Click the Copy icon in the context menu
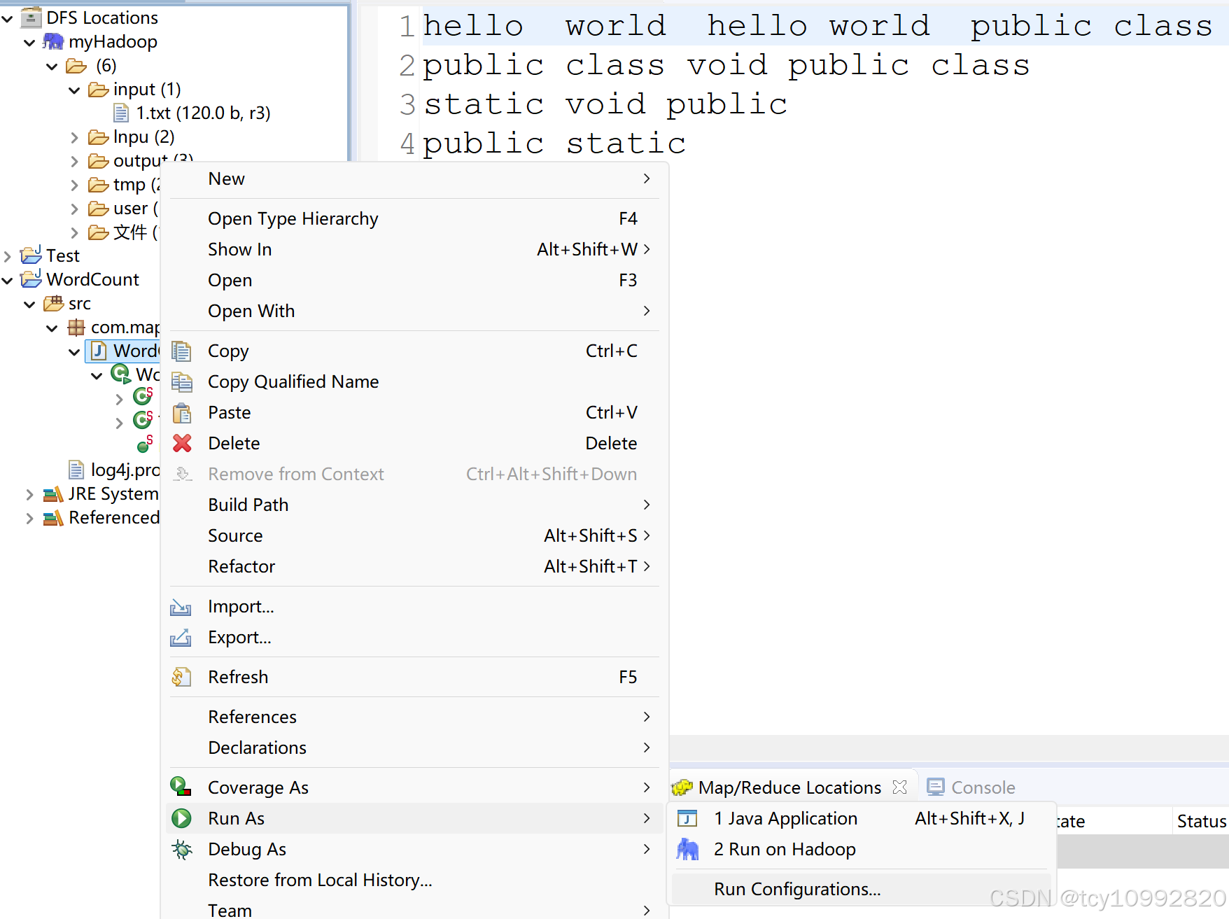 pos(182,351)
